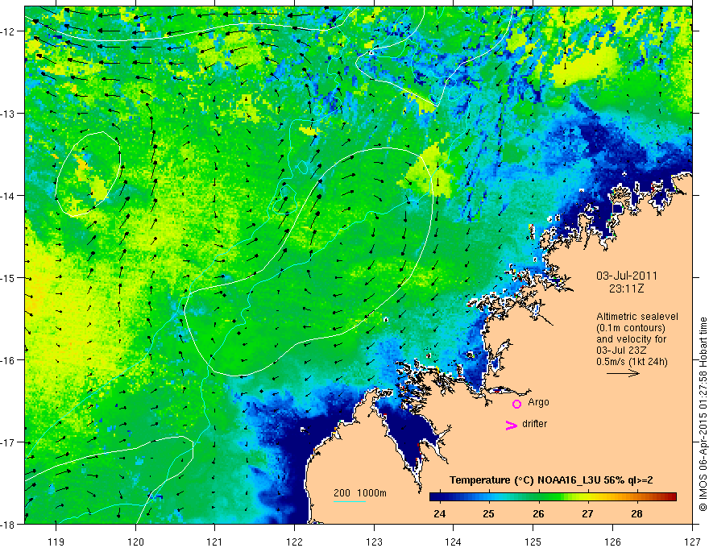
Task: Click the 28 label on temperature scale
Action: point(636,513)
